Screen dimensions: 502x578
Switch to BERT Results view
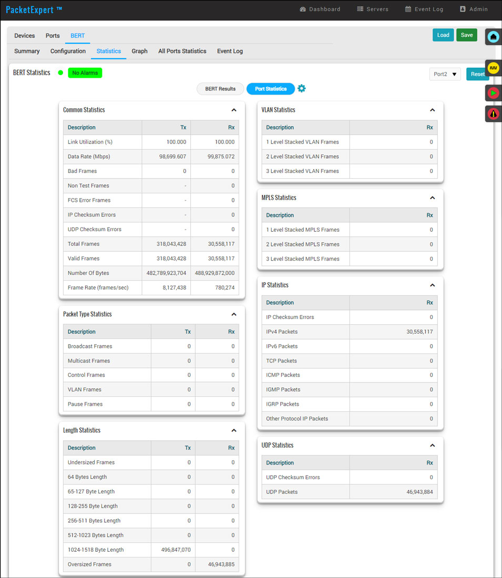(220, 89)
